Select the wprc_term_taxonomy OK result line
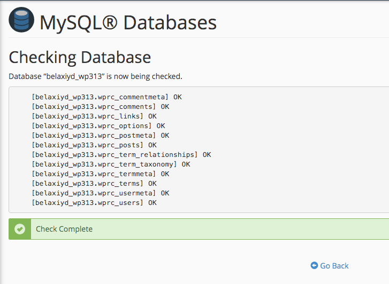This screenshot has width=389, height=284. pyautogui.click(x=111, y=164)
